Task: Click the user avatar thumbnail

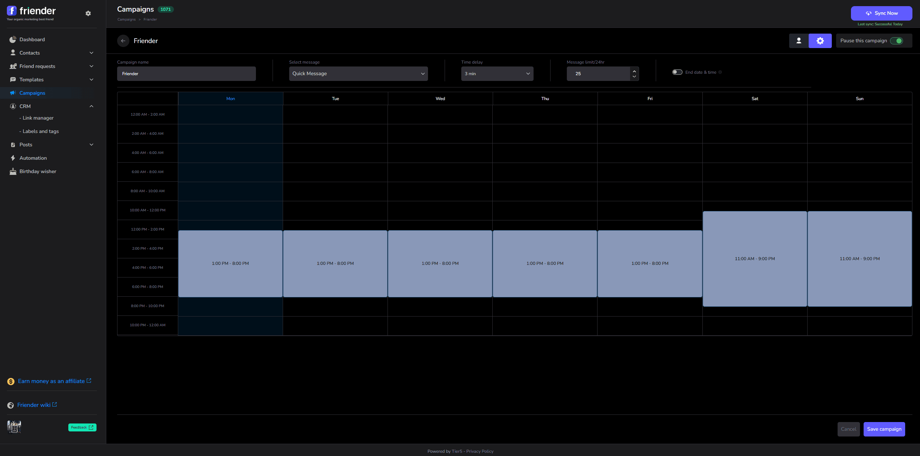Action: point(14,427)
